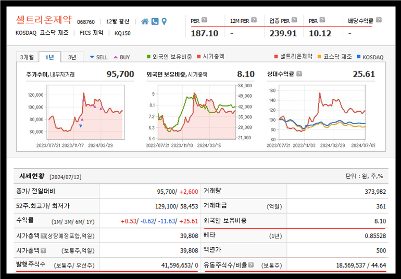Image resolution: width=401 pixels, height=279 pixels.
Task: Click the pink BUY triangle legend marker
Action: (x=116, y=57)
